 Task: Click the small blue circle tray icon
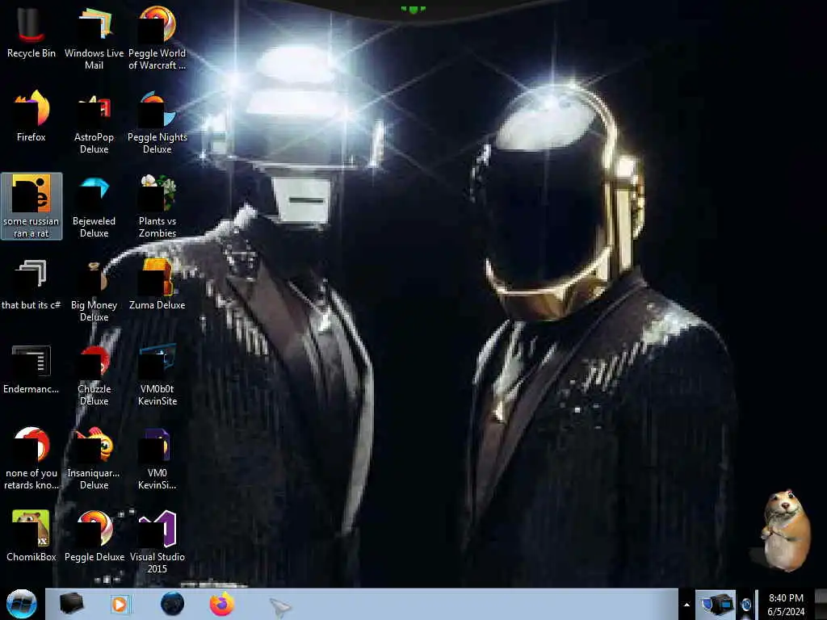pyautogui.click(x=745, y=605)
